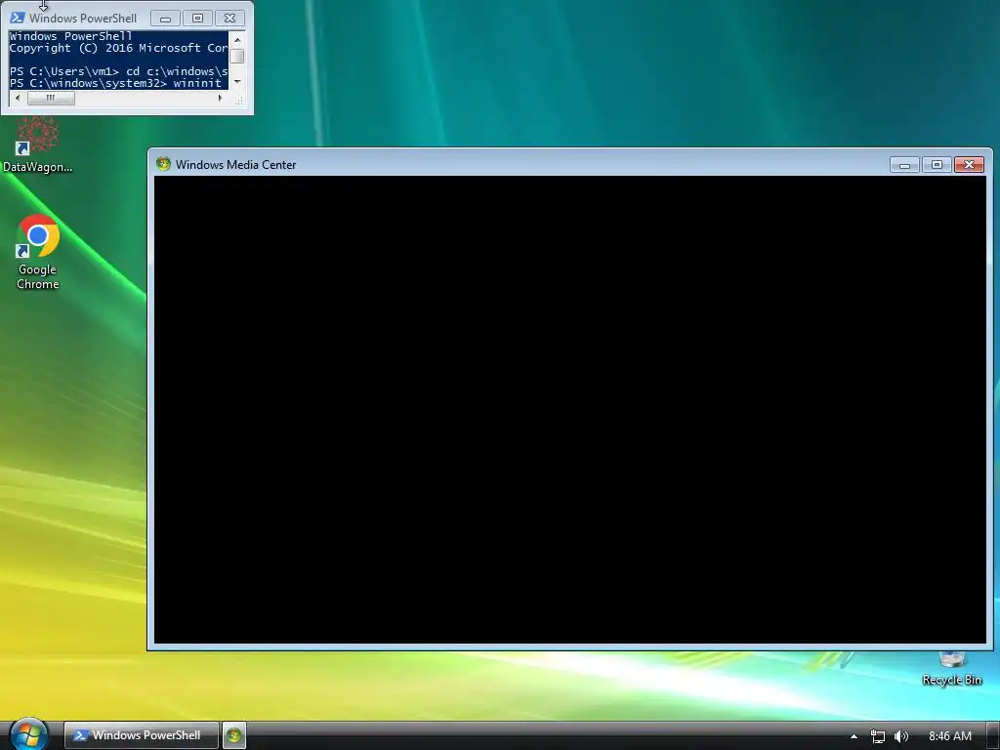Select the Windows Media Center taskbar button
The width and height of the screenshot is (1000, 750).
tap(234, 735)
